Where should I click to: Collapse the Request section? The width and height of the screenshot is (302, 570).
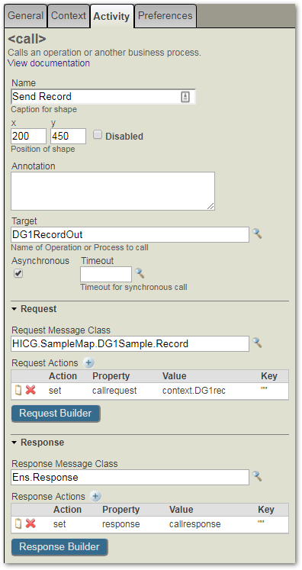14,309
